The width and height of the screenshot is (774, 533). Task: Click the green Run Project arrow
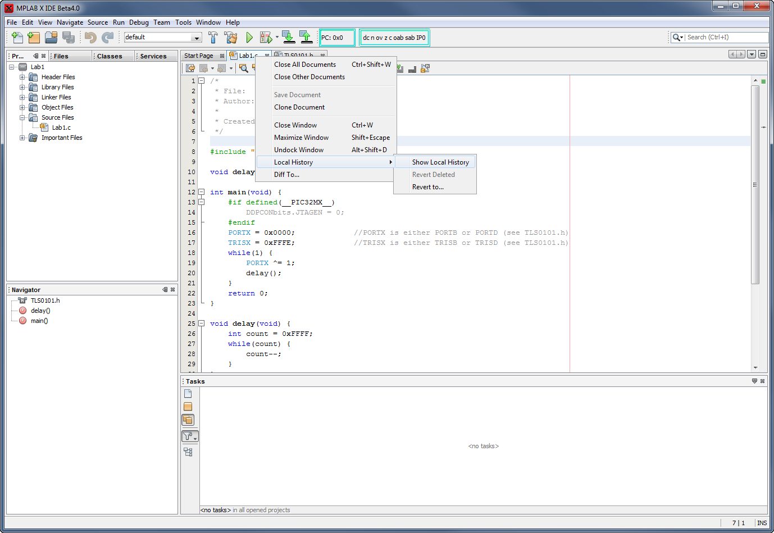(x=249, y=38)
